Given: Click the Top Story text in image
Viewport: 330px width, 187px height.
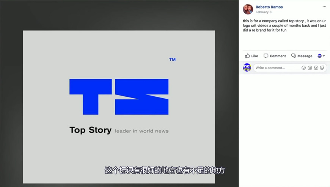Looking at the screenshot, I should 90,130.
